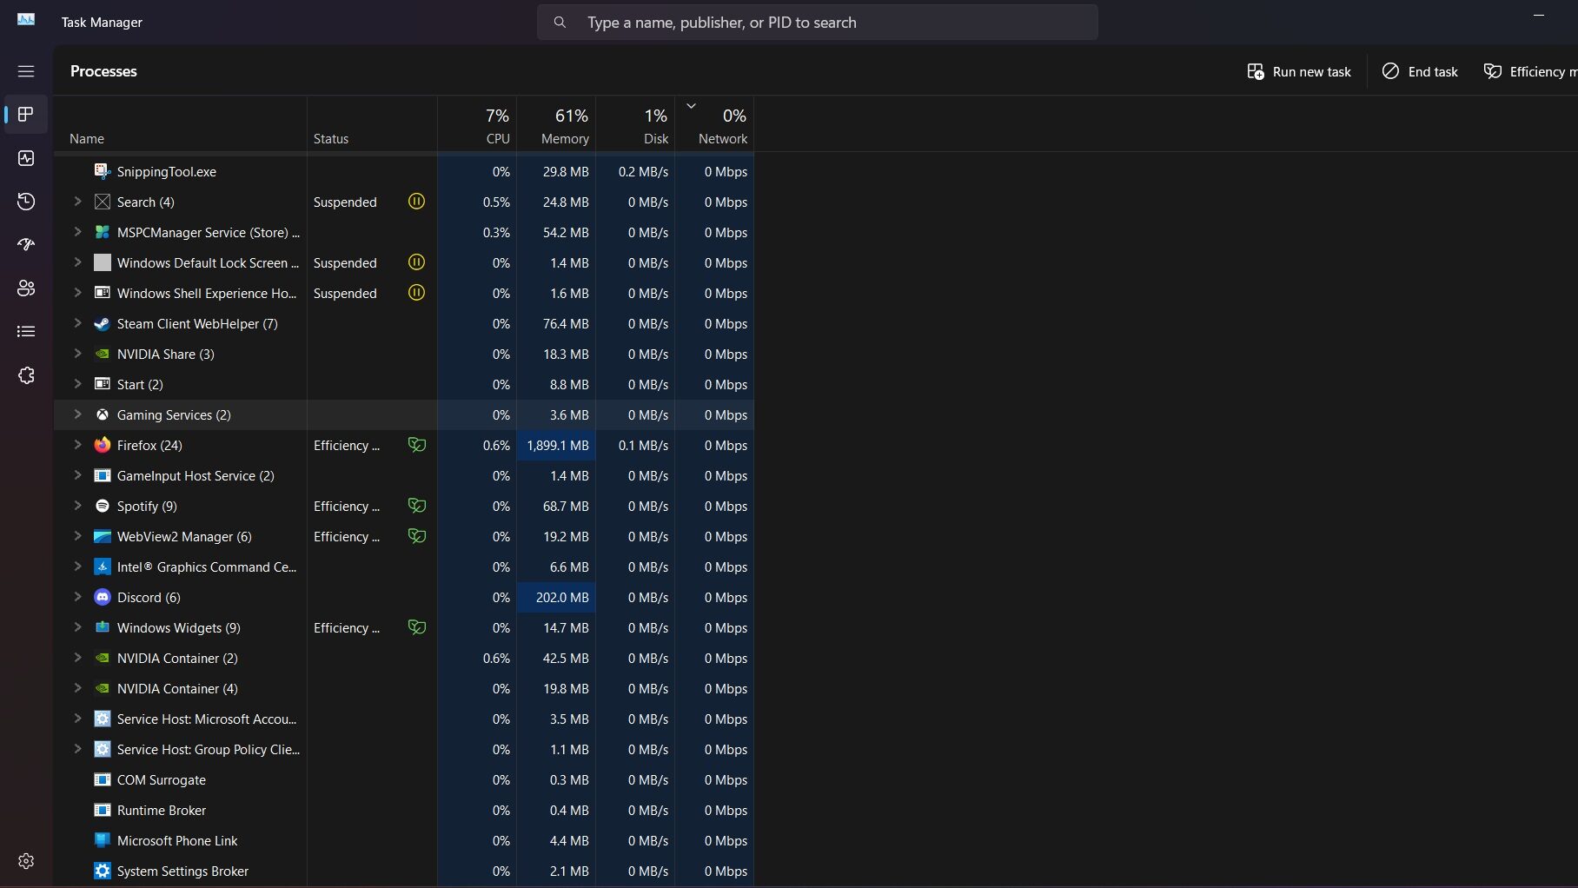Open Task Manager settings gear
This screenshot has height=888, width=1578.
26,861
